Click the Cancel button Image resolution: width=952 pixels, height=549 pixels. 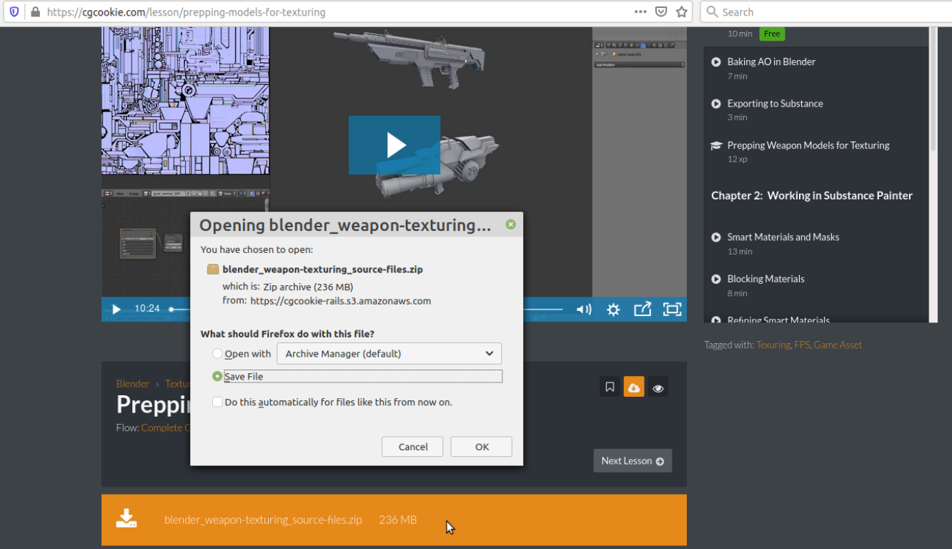click(412, 447)
